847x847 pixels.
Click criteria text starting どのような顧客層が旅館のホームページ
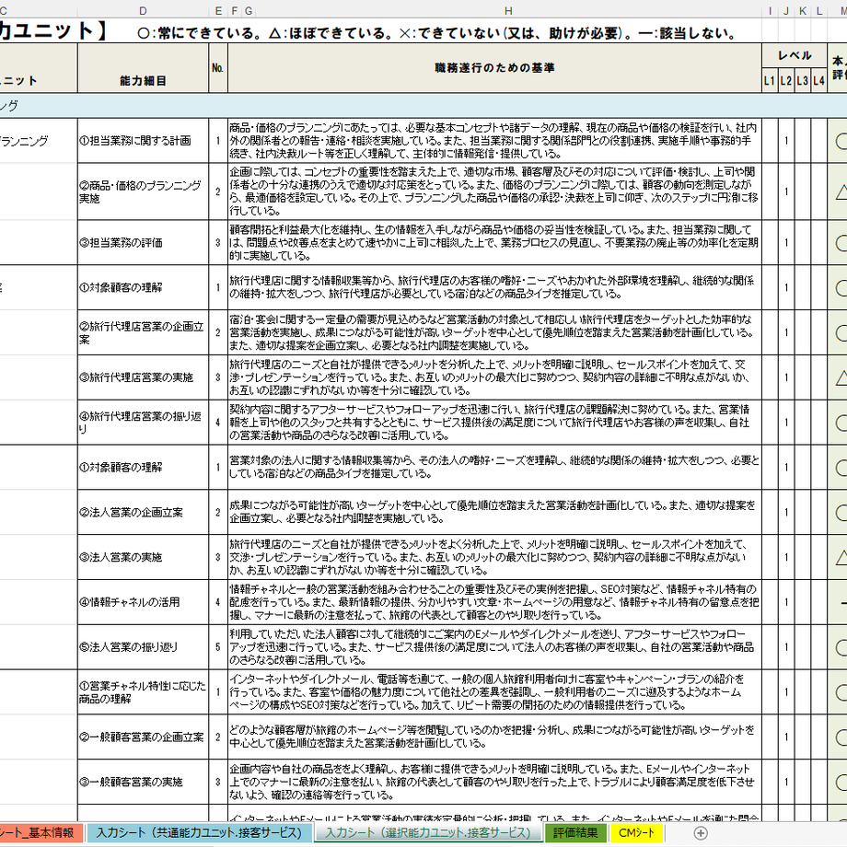pyautogui.click(x=494, y=737)
